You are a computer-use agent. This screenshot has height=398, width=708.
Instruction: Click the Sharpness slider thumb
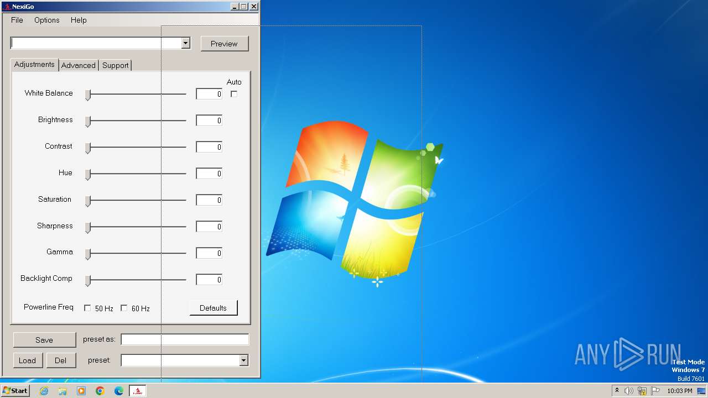tap(87, 228)
